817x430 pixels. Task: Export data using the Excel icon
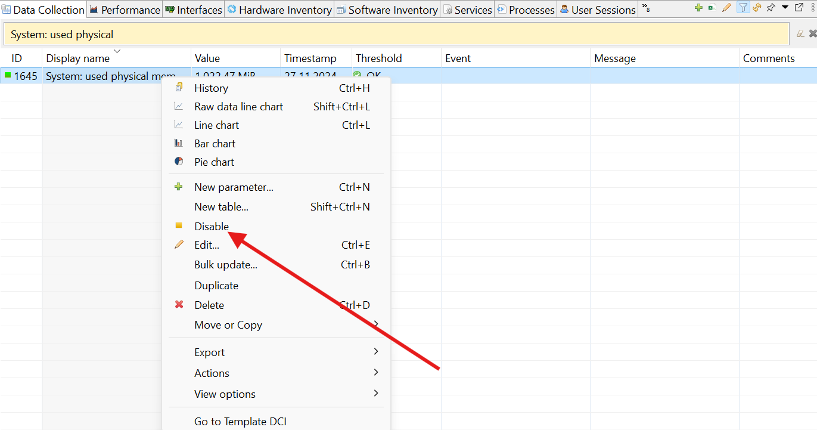click(712, 8)
